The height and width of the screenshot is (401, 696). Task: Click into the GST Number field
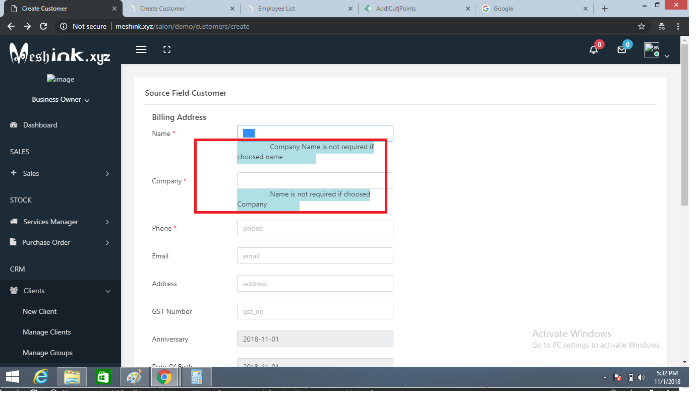(315, 311)
